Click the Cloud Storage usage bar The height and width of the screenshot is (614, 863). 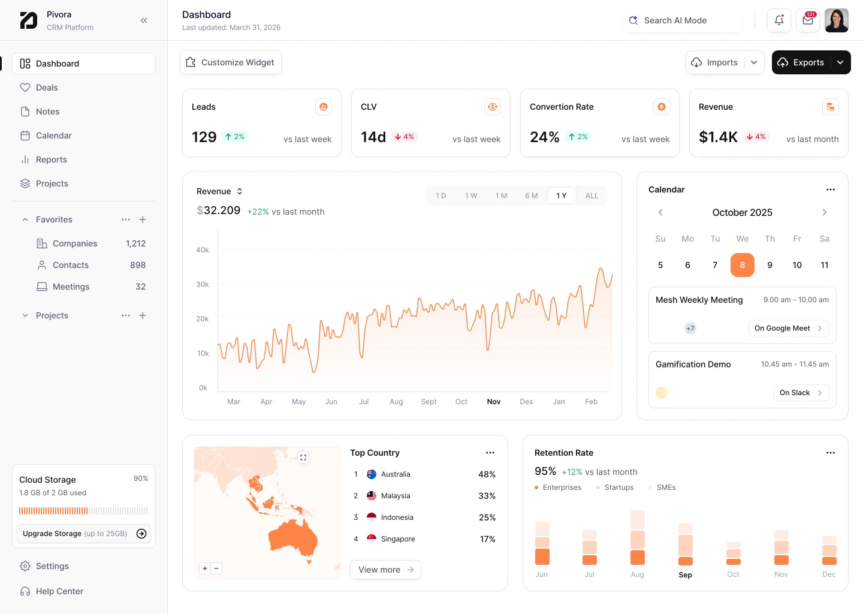coord(83,511)
